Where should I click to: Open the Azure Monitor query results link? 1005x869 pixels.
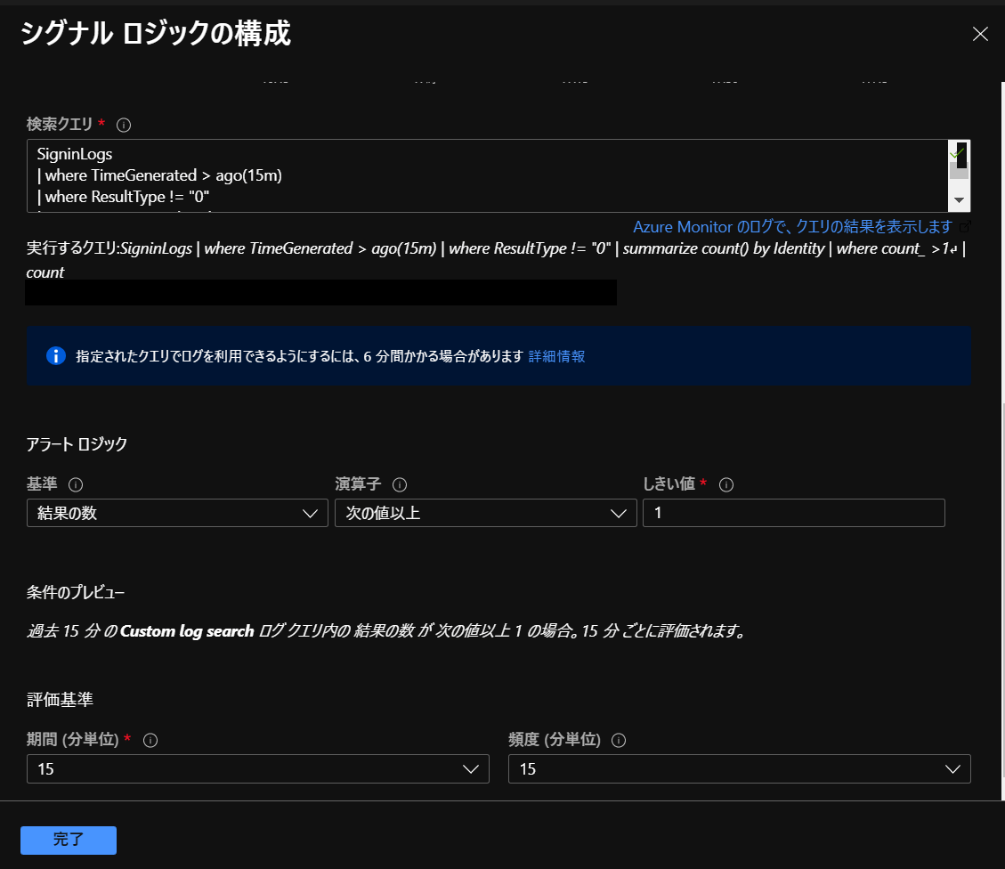tap(792, 227)
